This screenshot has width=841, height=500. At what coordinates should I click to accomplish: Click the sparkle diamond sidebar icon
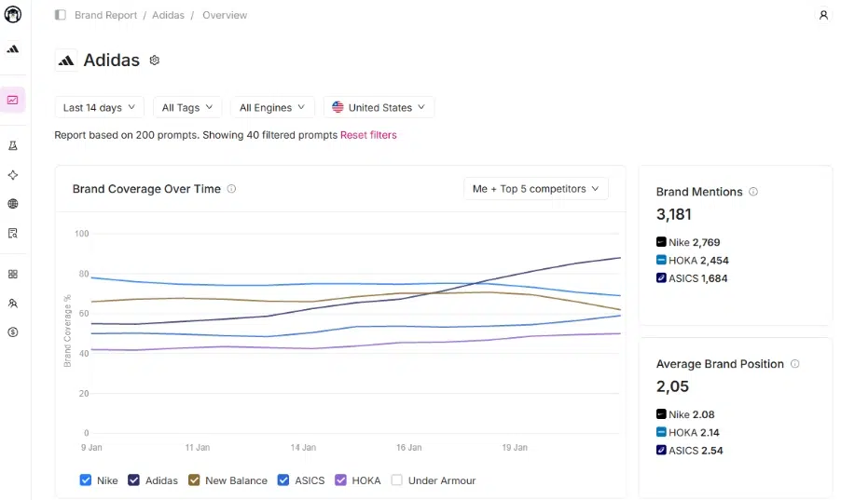click(x=13, y=175)
